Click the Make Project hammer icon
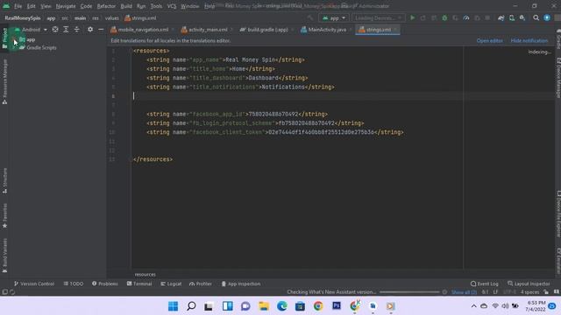Screen dimensions: 561x315 click(309, 17)
